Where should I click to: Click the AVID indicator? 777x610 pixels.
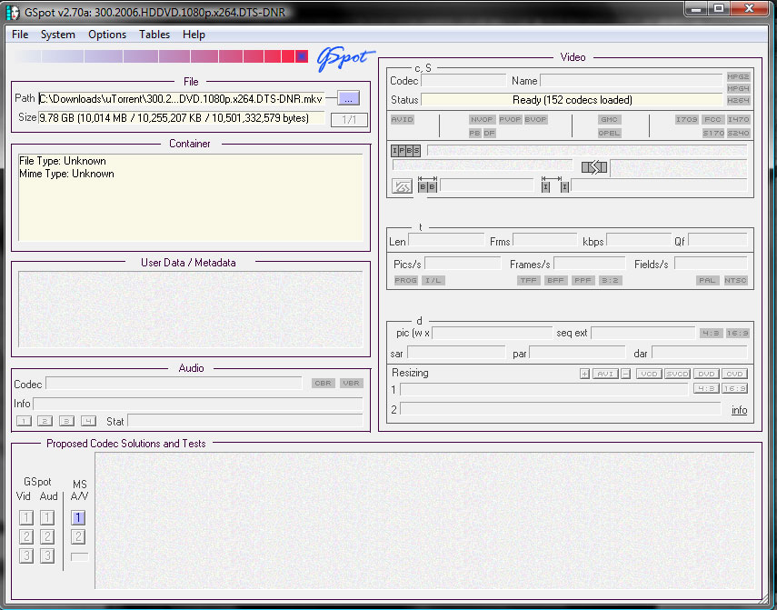tap(402, 119)
